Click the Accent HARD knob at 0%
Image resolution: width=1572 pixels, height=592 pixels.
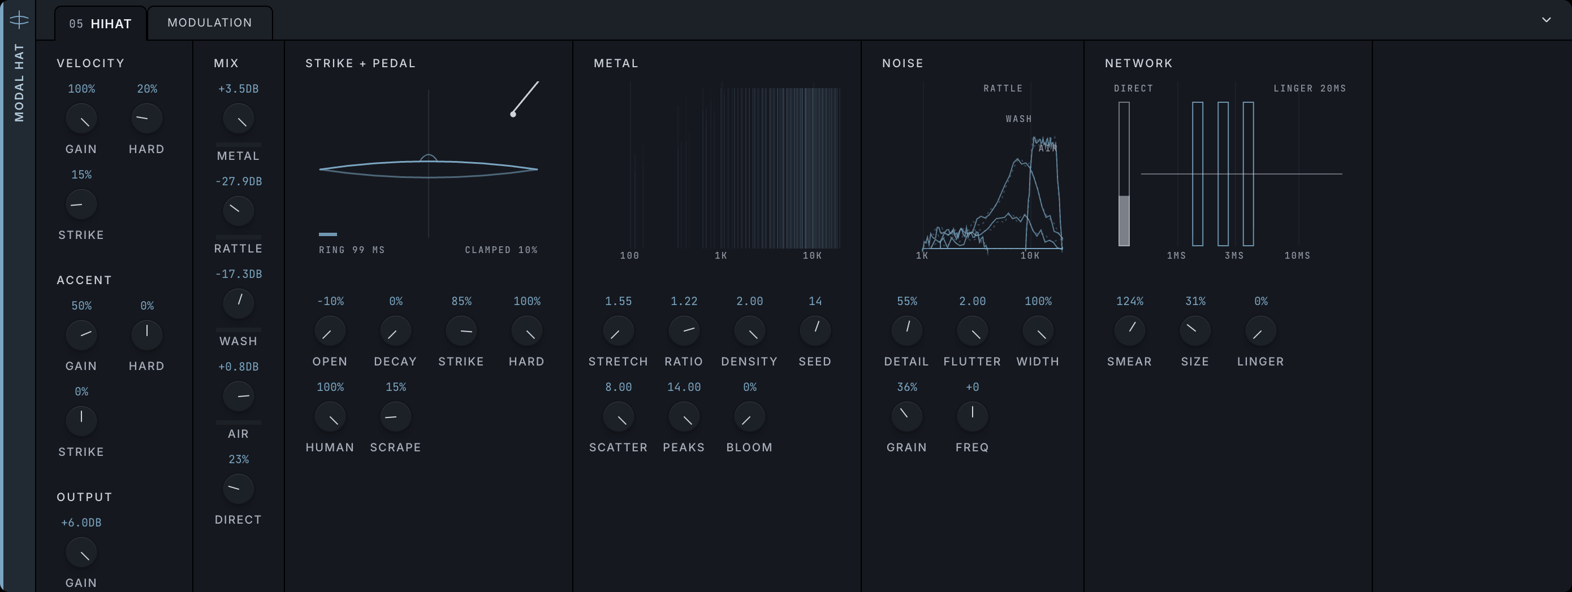coord(146,336)
